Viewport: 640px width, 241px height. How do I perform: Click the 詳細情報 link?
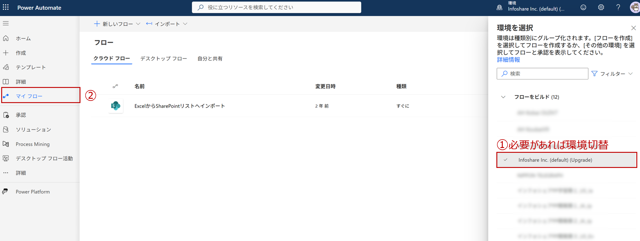pyautogui.click(x=508, y=60)
